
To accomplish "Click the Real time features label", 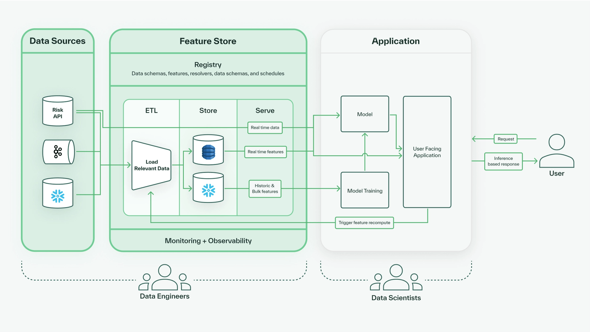I will pos(265,152).
